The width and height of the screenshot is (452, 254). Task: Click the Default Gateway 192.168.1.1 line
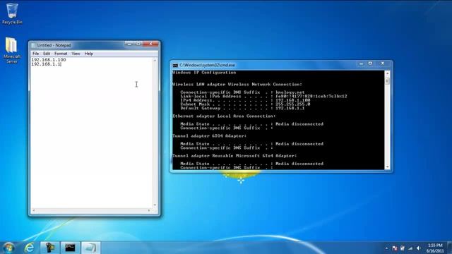coord(242,108)
